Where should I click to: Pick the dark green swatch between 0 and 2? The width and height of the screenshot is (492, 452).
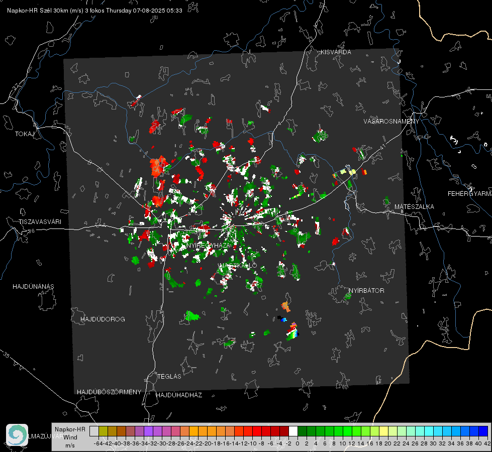[302, 431]
